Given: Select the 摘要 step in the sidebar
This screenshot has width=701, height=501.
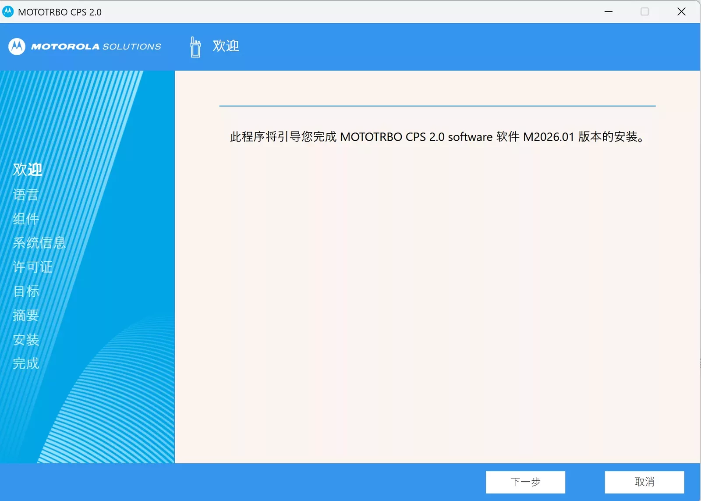Looking at the screenshot, I should click(x=26, y=315).
